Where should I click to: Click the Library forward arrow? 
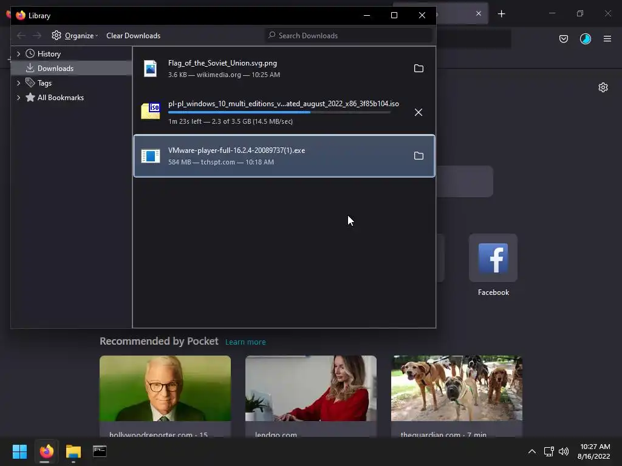pos(37,36)
